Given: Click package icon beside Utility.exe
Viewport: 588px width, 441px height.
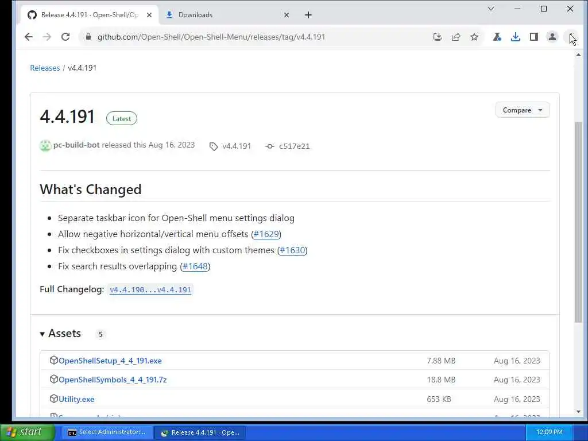Looking at the screenshot, I should point(53,399).
